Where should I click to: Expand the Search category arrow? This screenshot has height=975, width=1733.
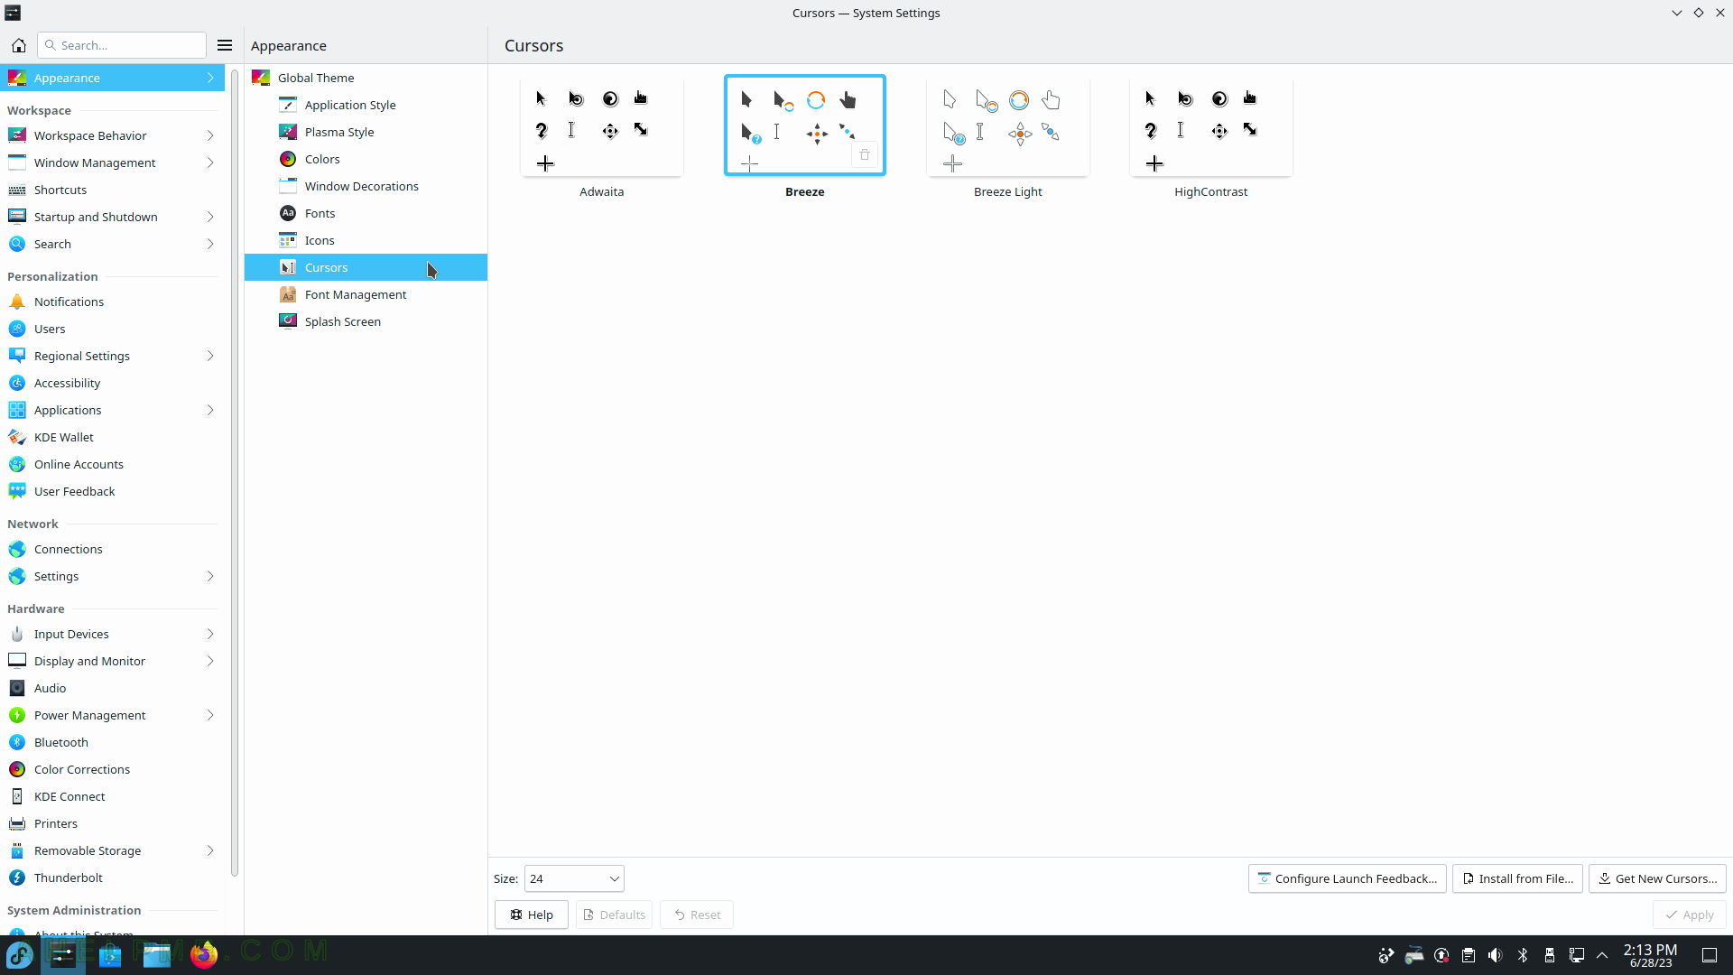coord(210,244)
